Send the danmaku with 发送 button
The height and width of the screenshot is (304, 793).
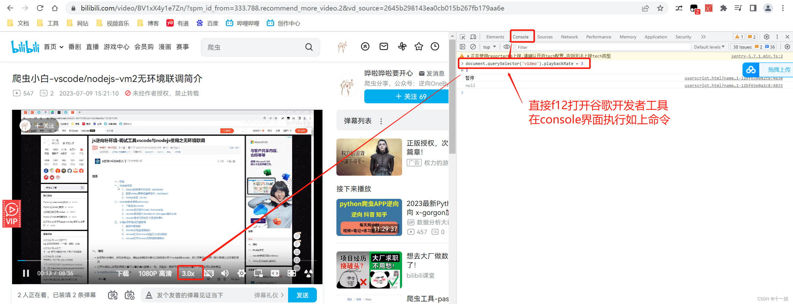tap(302, 295)
